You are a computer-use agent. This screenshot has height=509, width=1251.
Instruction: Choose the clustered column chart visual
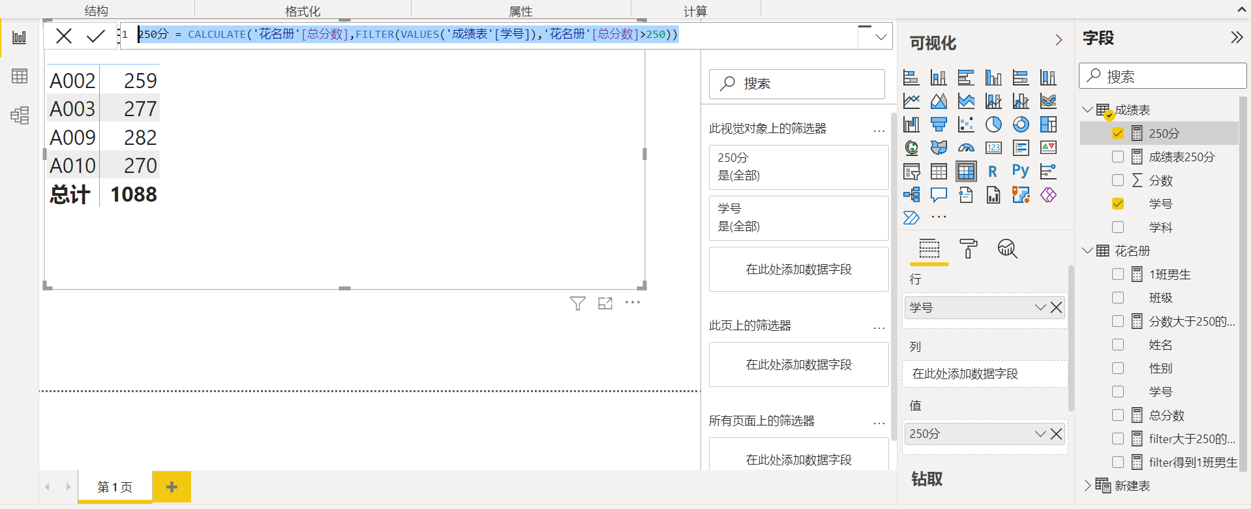[993, 78]
